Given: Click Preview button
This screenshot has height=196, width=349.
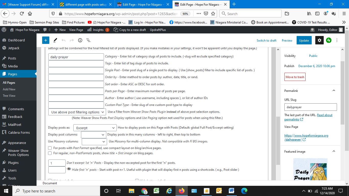Looking at the screenshot, I should (x=287, y=41).
